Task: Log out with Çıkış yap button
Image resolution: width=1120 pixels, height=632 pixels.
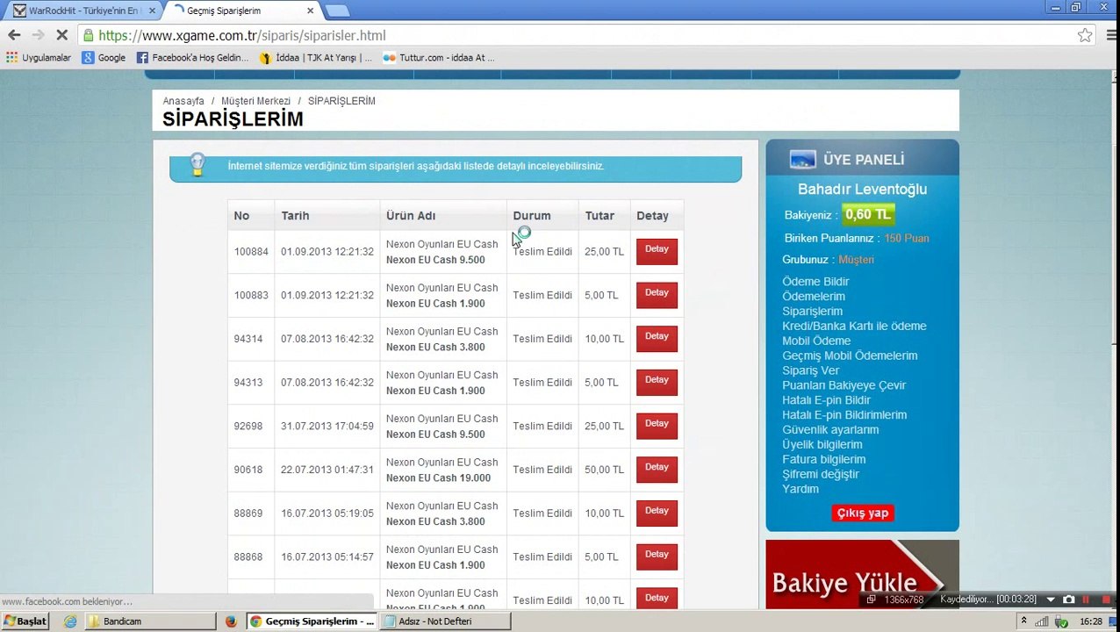Action: coord(863,513)
